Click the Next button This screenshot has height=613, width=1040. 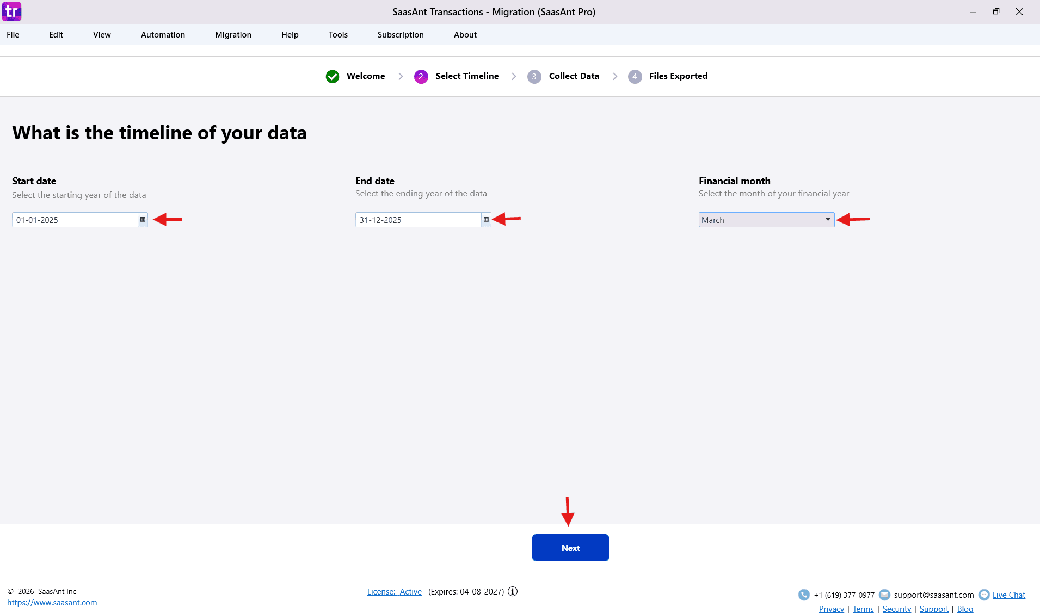(570, 548)
